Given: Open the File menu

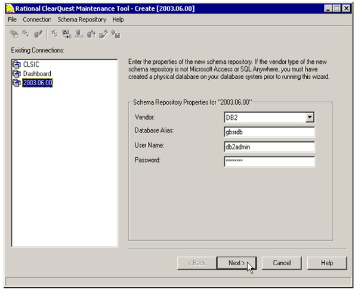Looking at the screenshot, I should [x=12, y=20].
